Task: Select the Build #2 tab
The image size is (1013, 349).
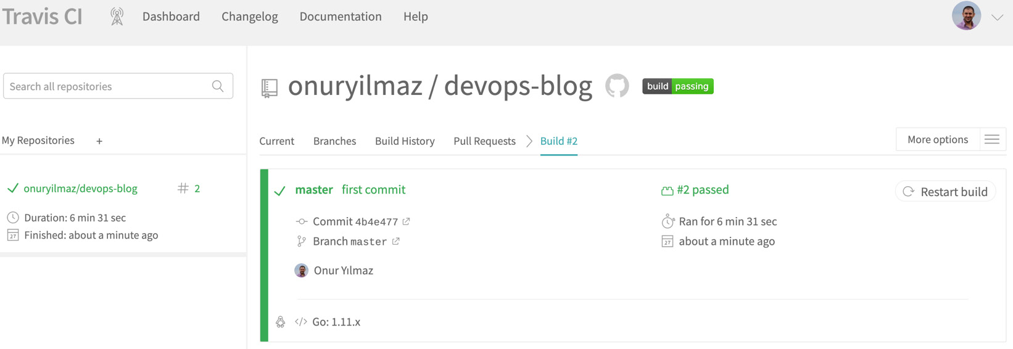Action: (x=559, y=141)
